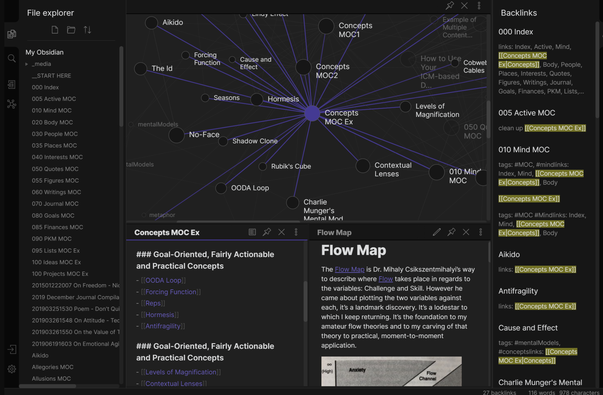Click the Hormesis node in graph
Screen dimensions: 603x395
pyautogui.click(x=257, y=99)
